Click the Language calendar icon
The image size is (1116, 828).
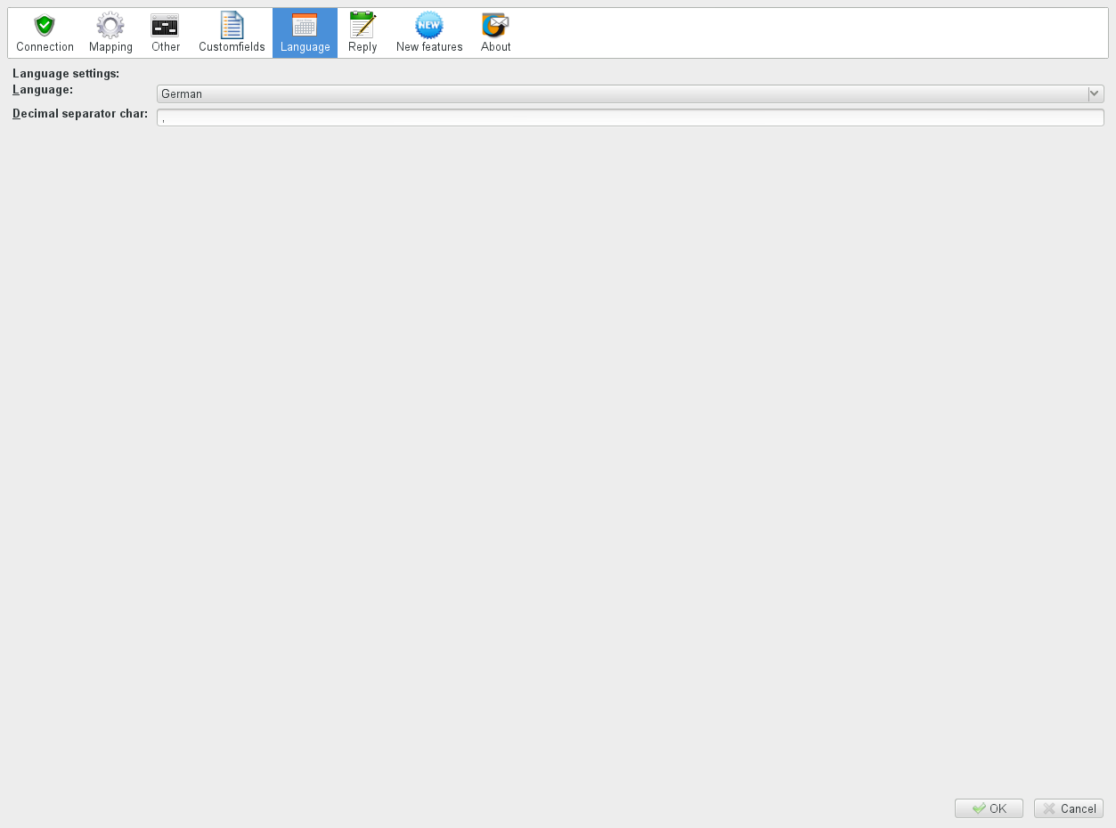tap(305, 25)
